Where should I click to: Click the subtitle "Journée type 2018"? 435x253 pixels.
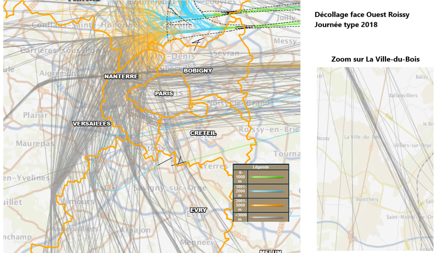[346, 25]
